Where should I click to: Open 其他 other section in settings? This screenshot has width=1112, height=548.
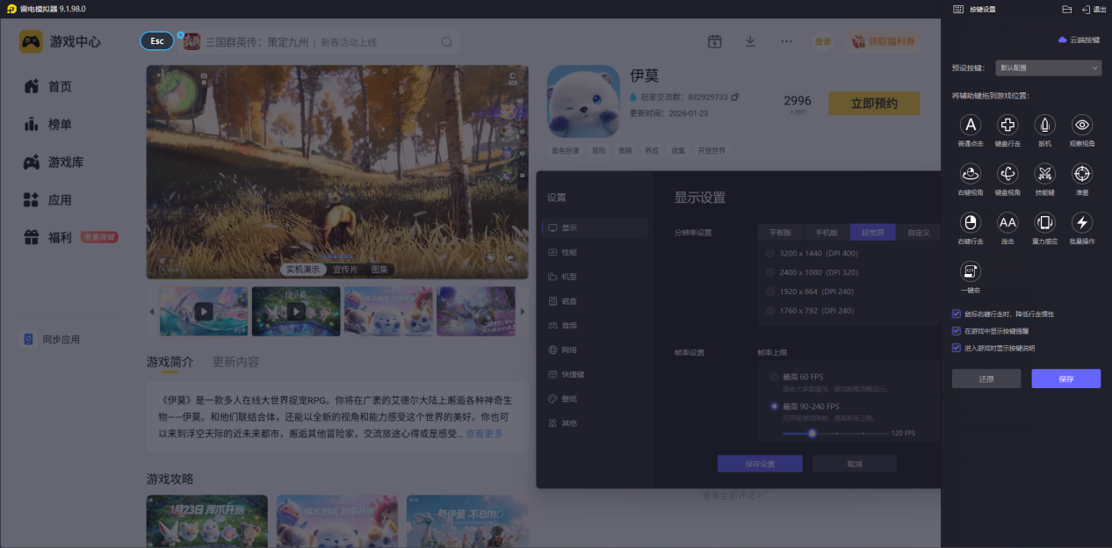click(x=596, y=423)
